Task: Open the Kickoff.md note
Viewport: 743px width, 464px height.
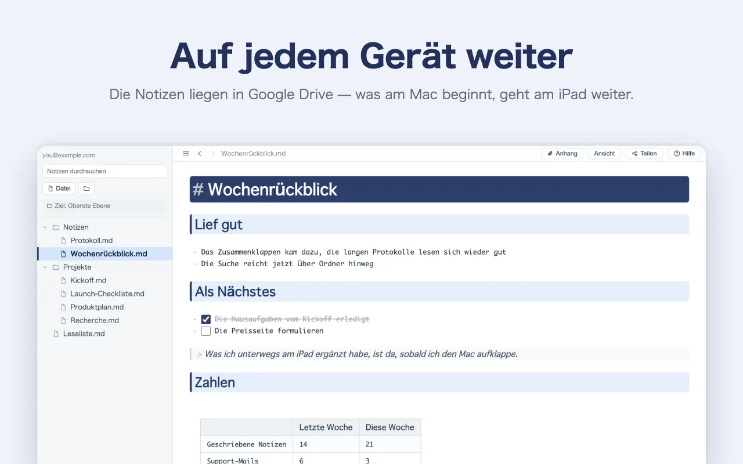Action: (x=105, y=281)
